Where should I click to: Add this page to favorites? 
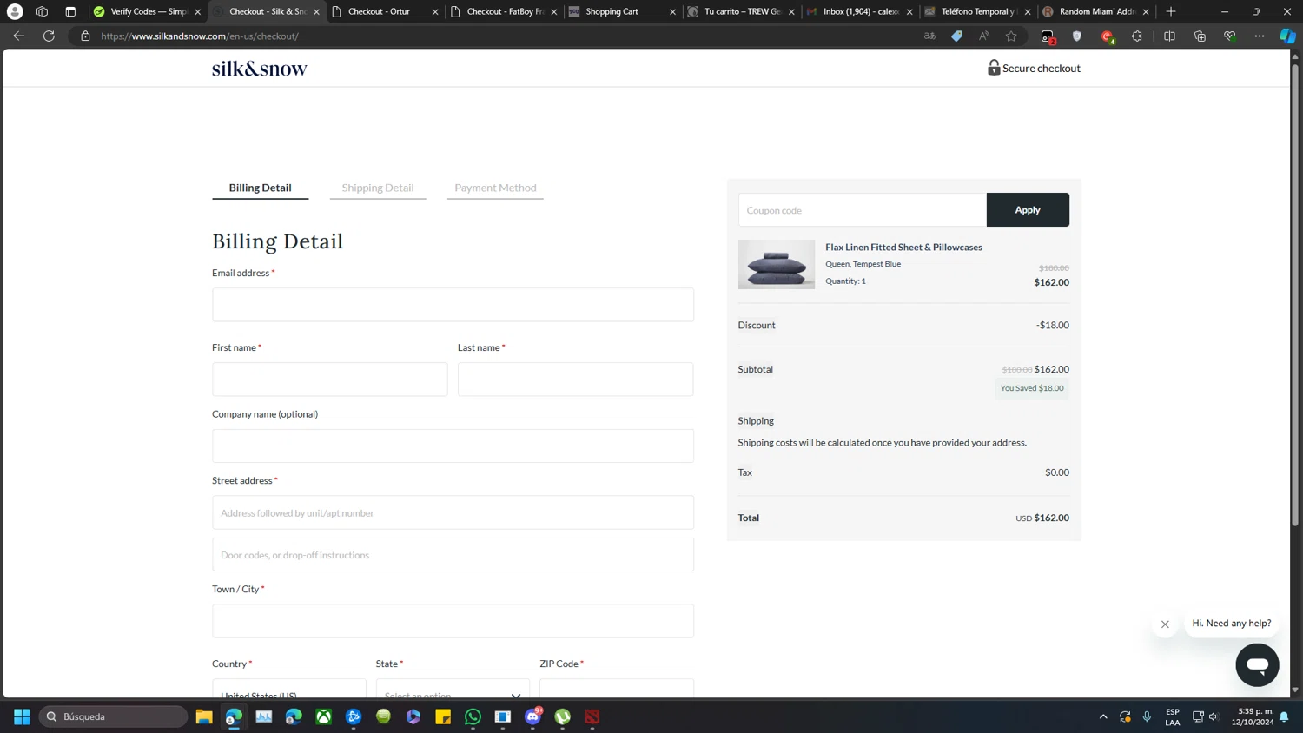[x=1011, y=36]
